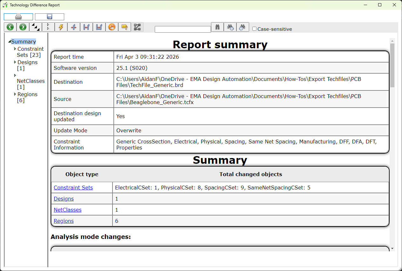Screen dimensions: 402x271
Task: Click the save report floppy icon
Action: coord(50,17)
